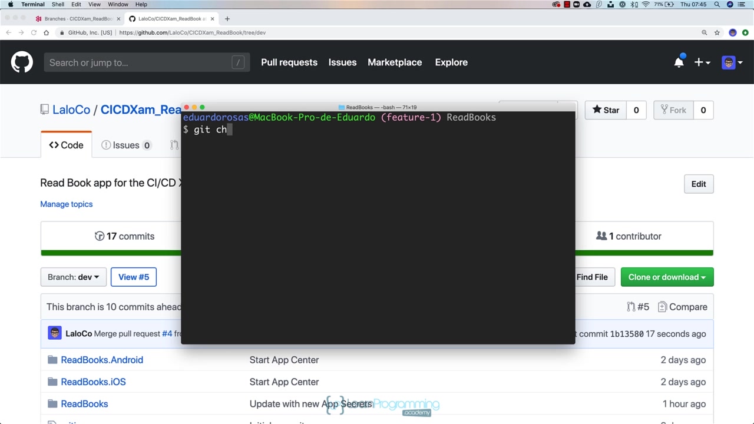Click the GitHub Octocat logo
Screen dimensions: 754x424
22,62
